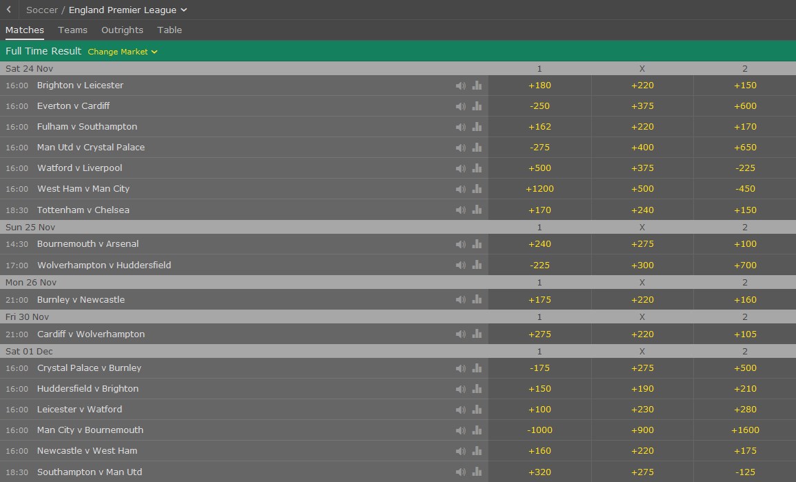Select Huddersfield away win odds +700

tap(745, 265)
